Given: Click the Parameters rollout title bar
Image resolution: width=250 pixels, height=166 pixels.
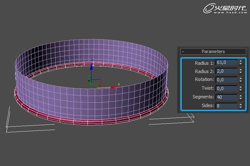Looking at the screenshot, I should pos(213,52).
